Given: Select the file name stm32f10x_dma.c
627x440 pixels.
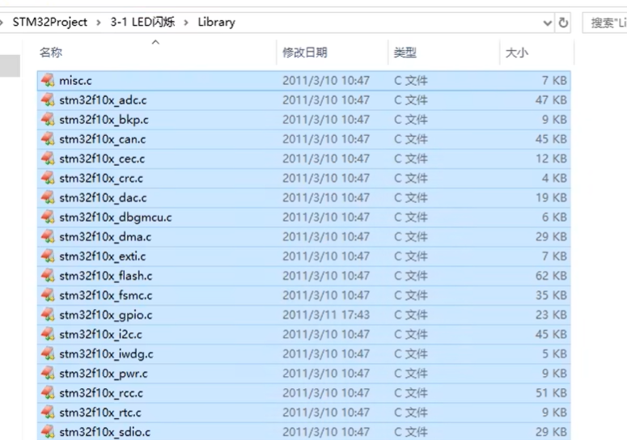Looking at the screenshot, I should click(105, 237).
